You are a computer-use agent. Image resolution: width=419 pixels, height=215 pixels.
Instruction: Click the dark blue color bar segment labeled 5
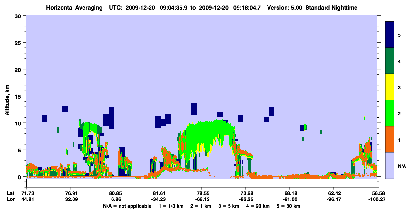pyautogui.click(x=390, y=34)
